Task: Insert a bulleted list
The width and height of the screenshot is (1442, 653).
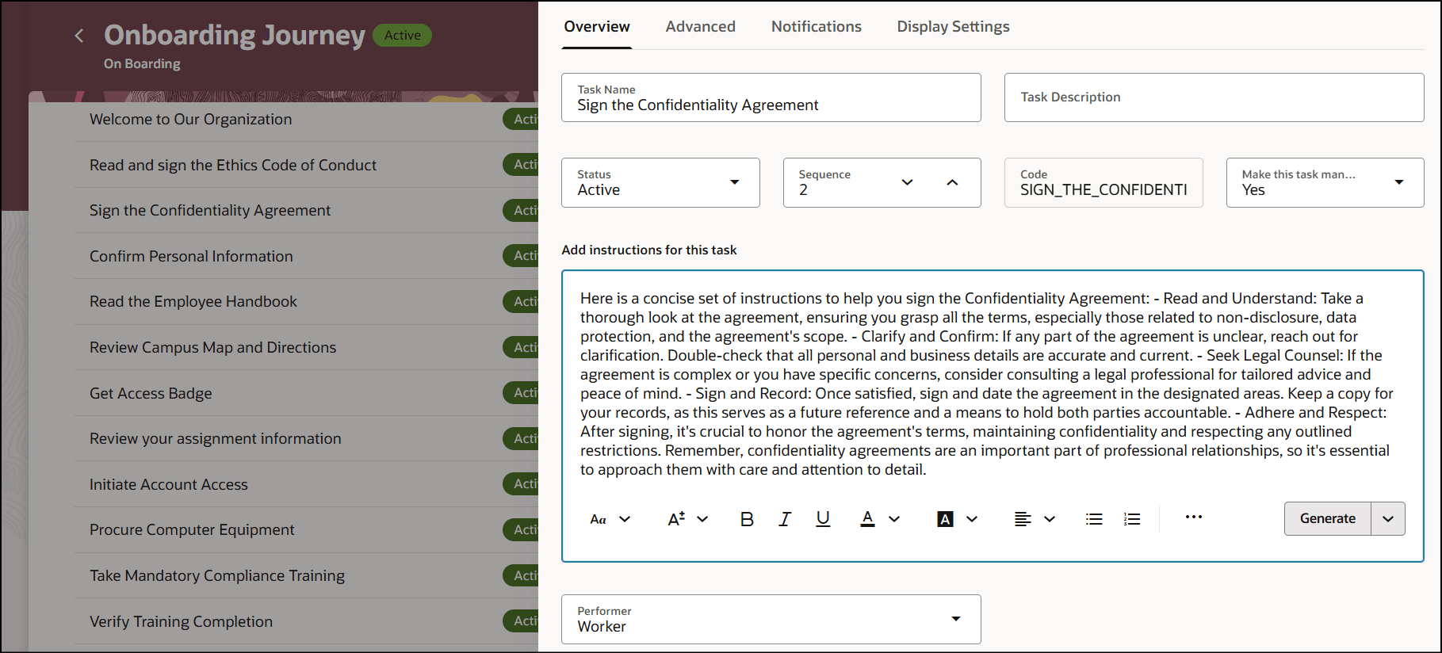Action: click(1094, 519)
